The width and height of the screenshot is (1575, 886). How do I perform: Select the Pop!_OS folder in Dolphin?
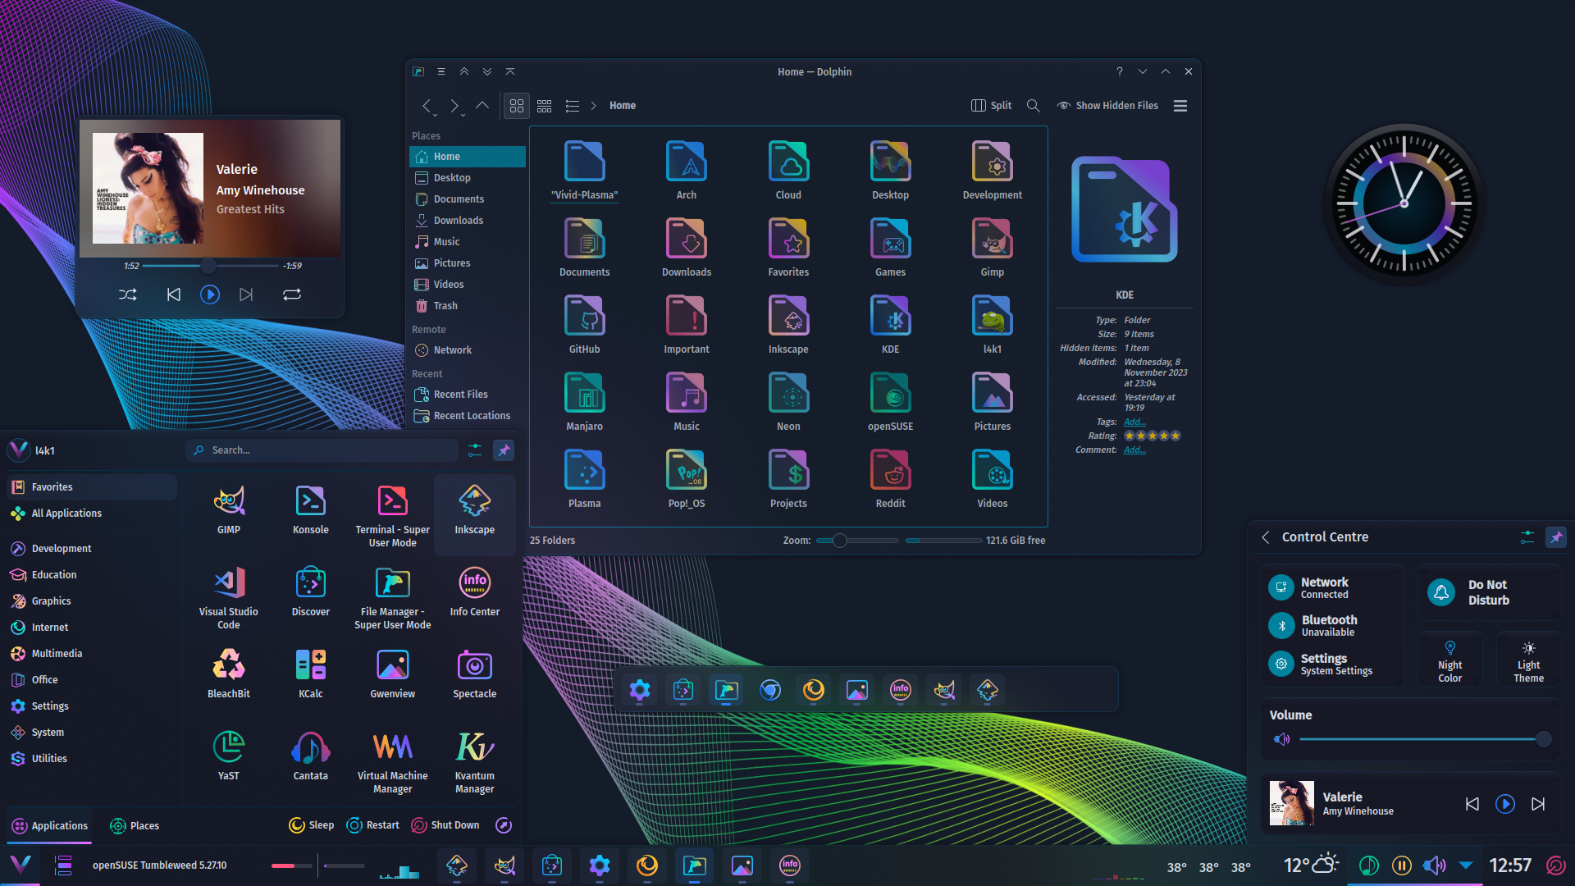click(x=687, y=479)
